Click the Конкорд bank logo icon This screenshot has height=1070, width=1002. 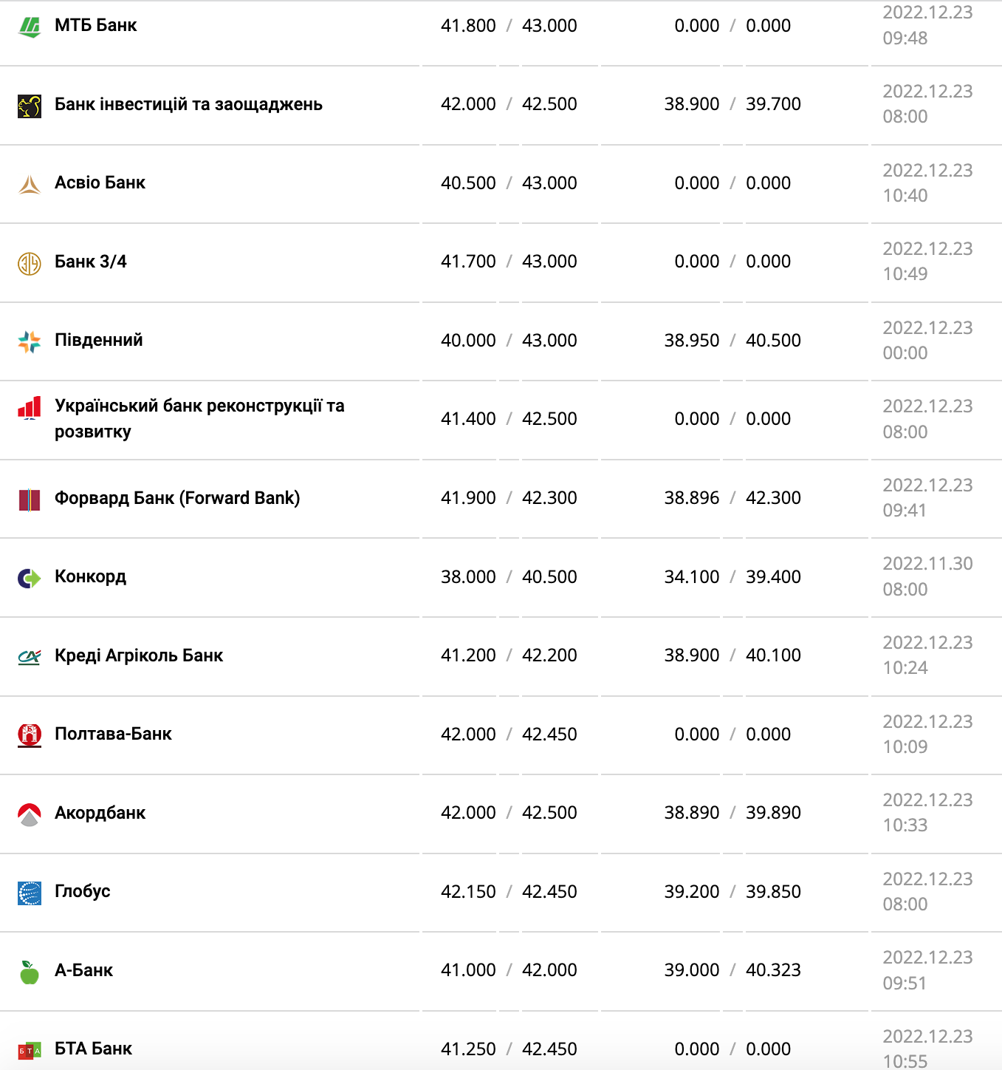(x=30, y=578)
